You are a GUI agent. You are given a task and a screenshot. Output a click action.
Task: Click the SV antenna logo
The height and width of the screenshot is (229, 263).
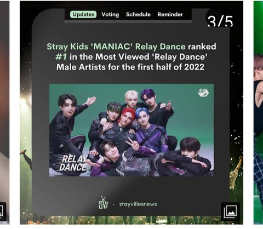[104, 202]
